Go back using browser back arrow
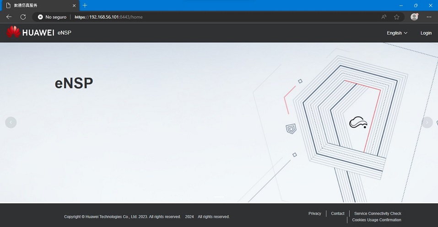Screen dimensions: 438x227 tap(9, 17)
